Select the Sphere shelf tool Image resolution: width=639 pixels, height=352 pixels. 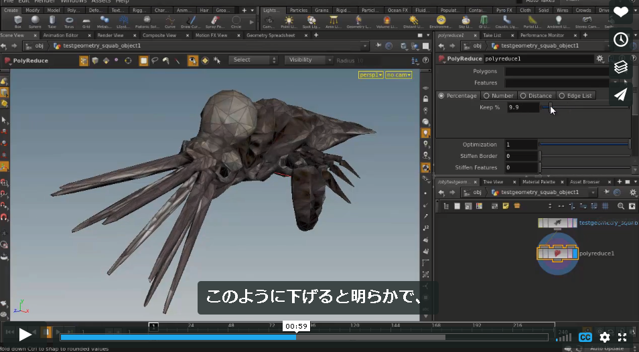pos(35,21)
